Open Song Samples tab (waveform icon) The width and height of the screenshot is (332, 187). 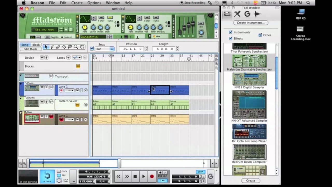[257, 14]
